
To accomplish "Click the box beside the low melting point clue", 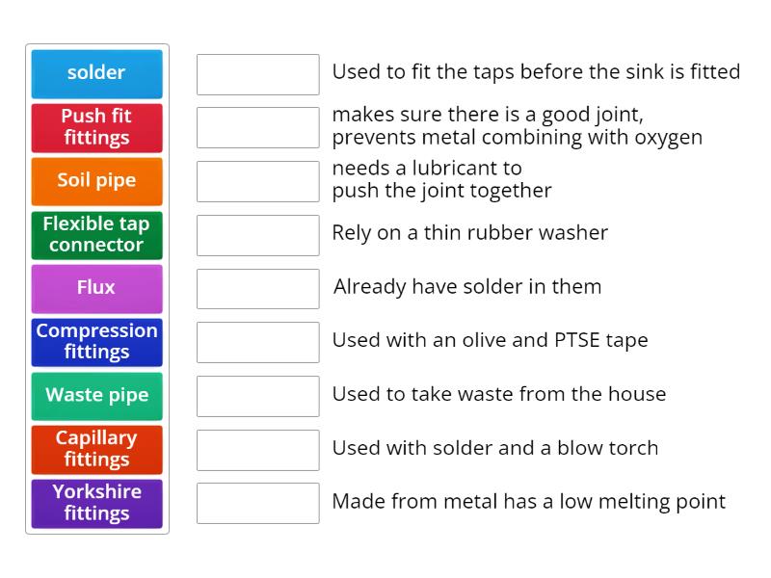I will (257, 502).
